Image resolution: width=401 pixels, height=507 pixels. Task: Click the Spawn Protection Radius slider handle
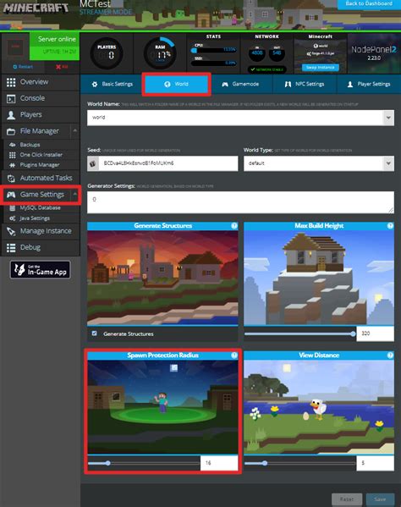108,463
